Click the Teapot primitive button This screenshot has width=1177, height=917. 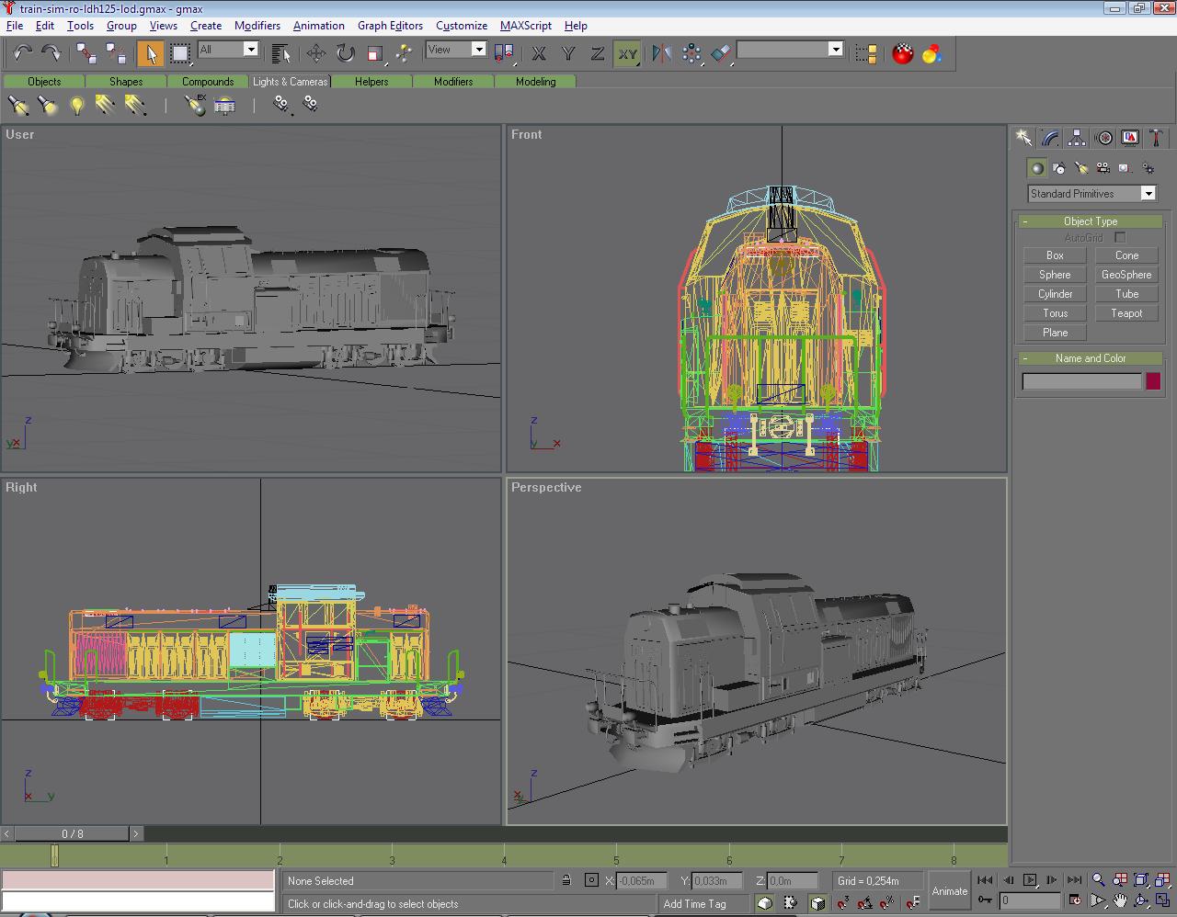1126,313
